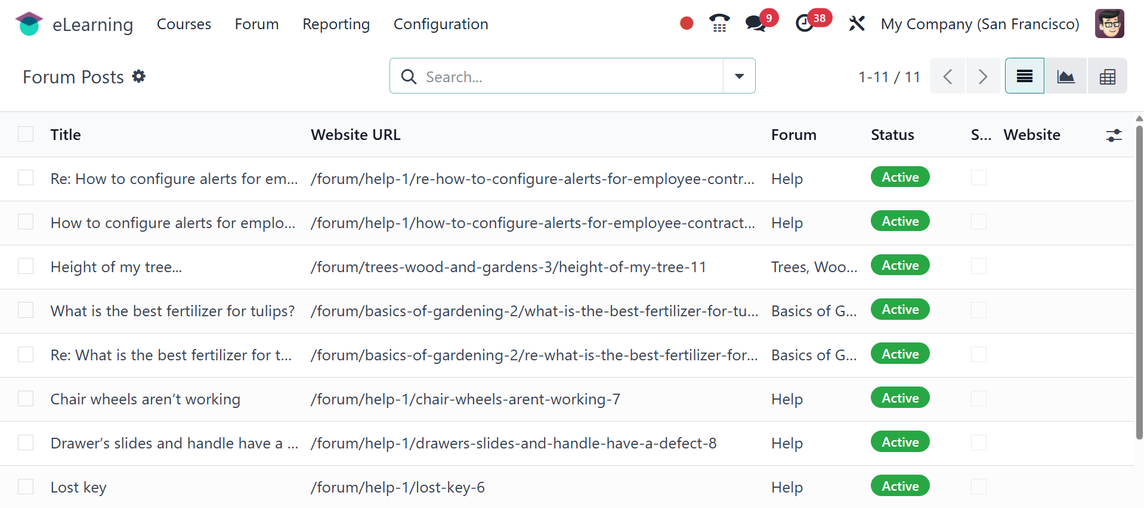1144x508 pixels.
Task: Switch to graph view
Action: 1065,76
